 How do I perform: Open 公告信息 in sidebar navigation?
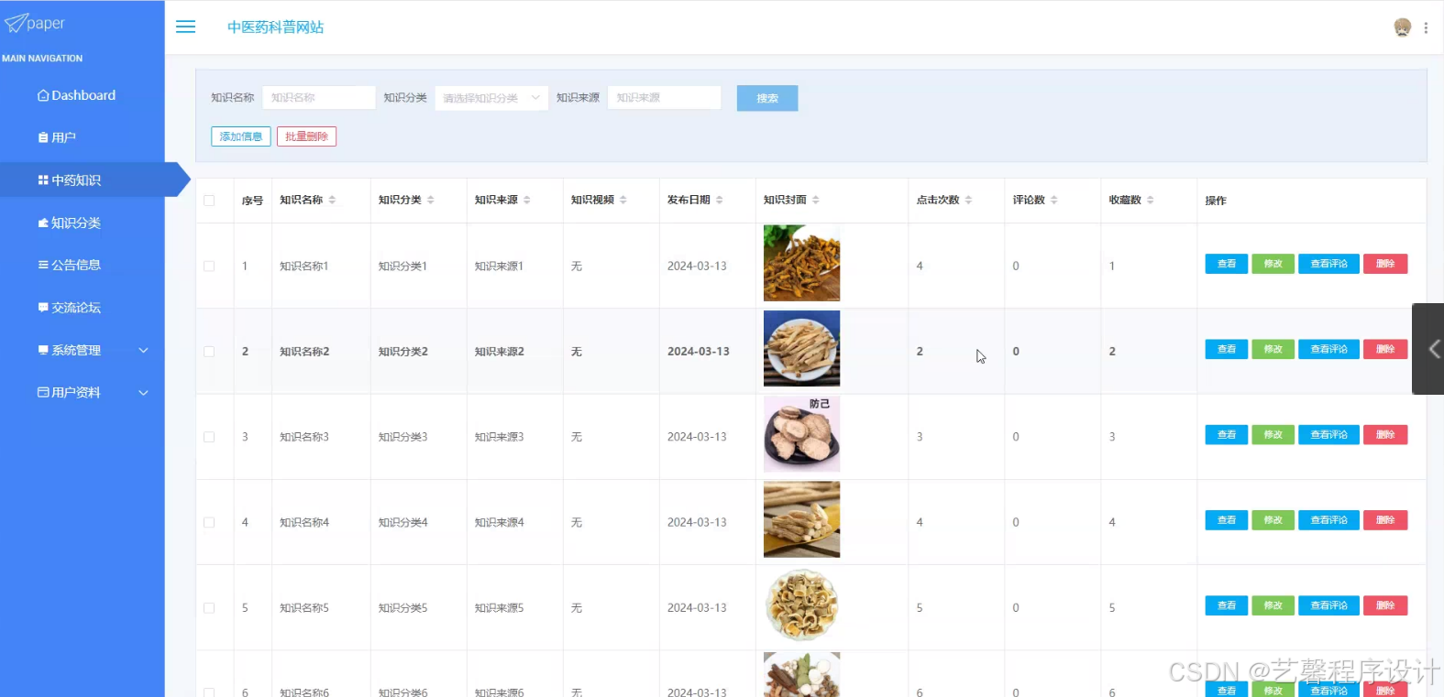tap(70, 265)
